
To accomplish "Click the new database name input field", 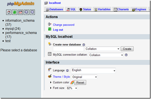I will pyautogui.click(x=68, y=49).
